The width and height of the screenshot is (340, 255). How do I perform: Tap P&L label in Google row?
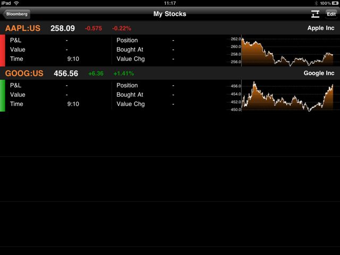tap(15, 86)
